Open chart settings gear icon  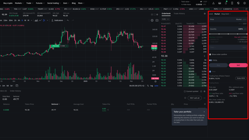(152, 20)
